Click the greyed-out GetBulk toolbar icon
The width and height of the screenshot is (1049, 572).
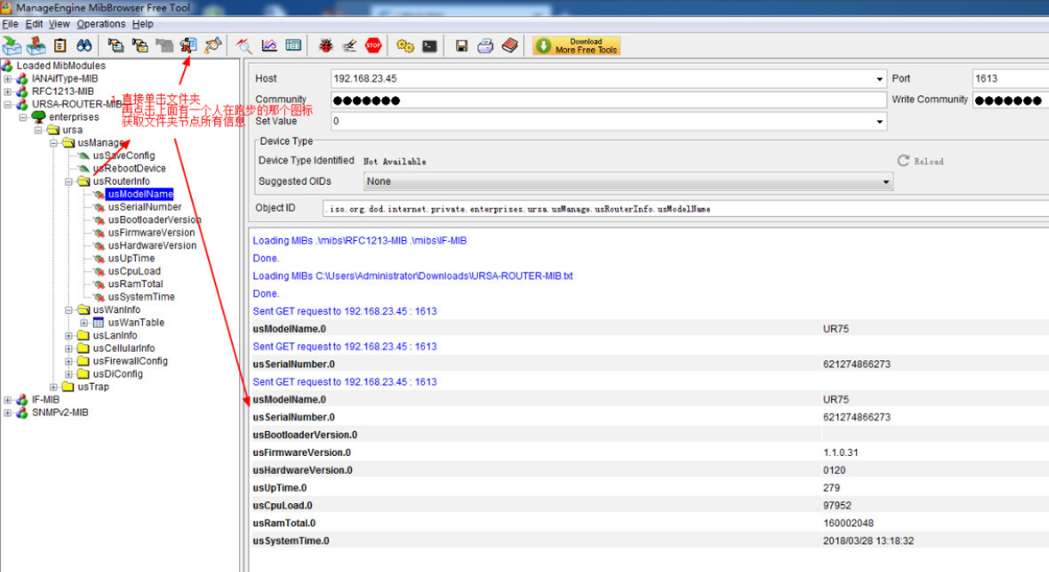(x=164, y=46)
